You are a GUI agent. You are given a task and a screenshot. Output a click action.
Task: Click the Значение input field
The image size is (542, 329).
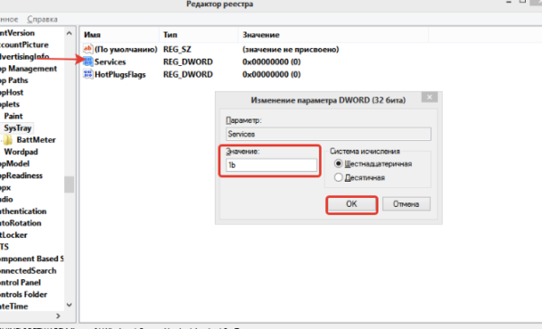pyautogui.click(x=271, y=165)
